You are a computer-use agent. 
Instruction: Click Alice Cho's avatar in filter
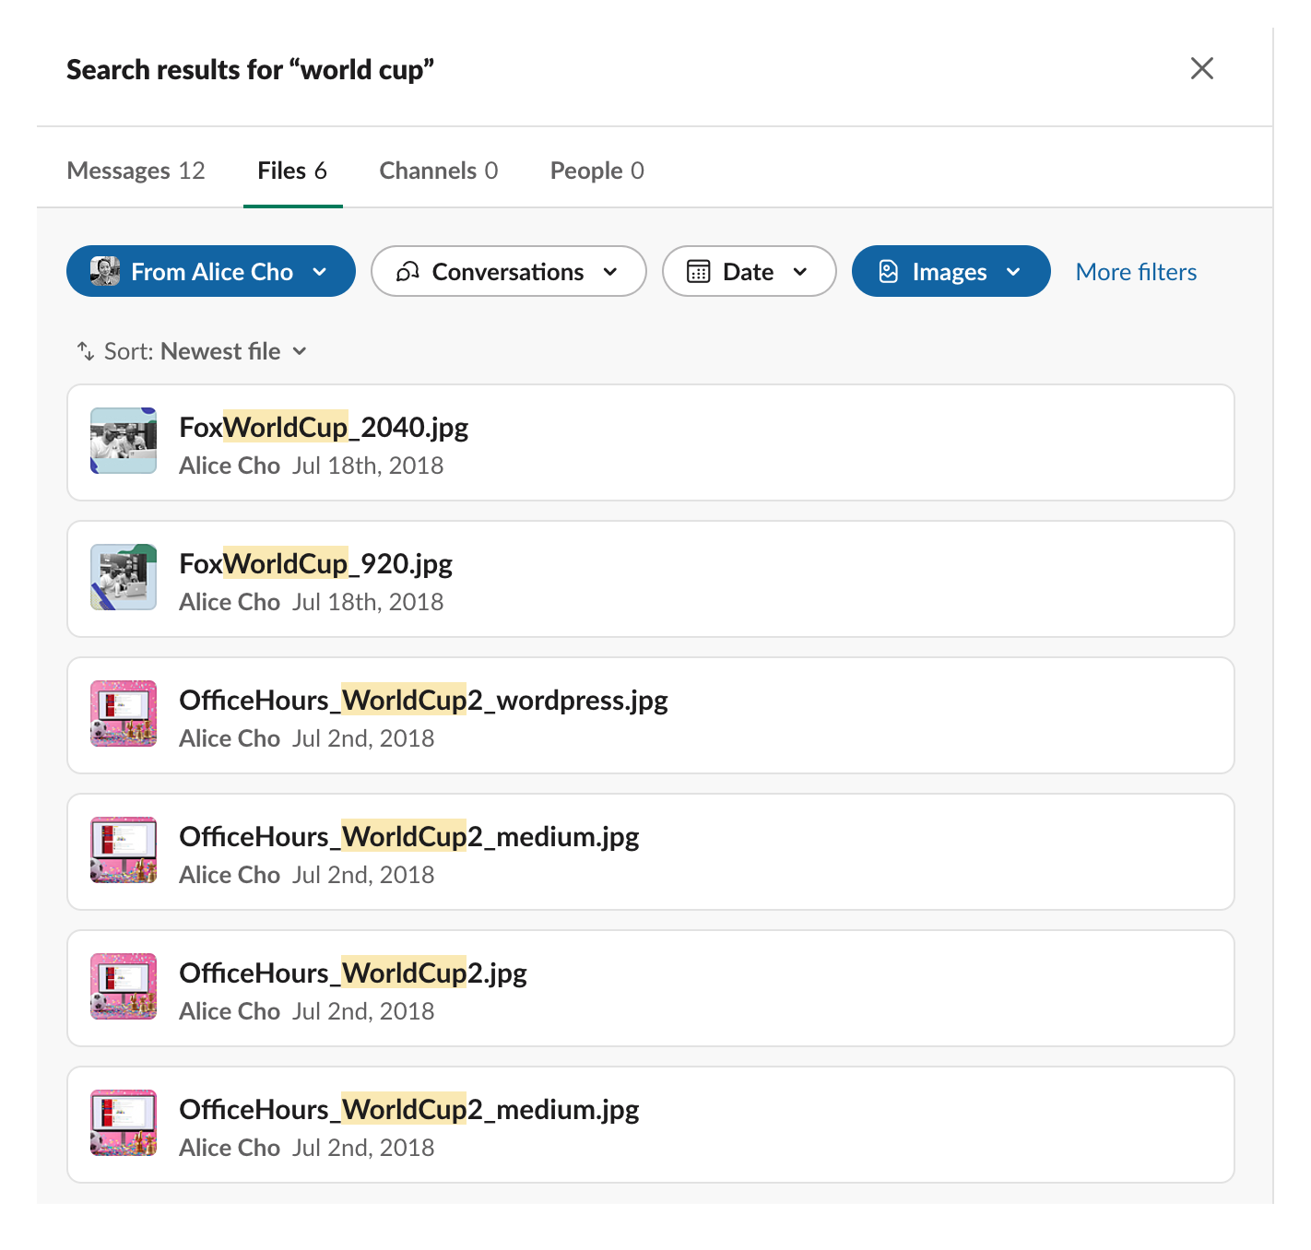[x=105, y=271]
